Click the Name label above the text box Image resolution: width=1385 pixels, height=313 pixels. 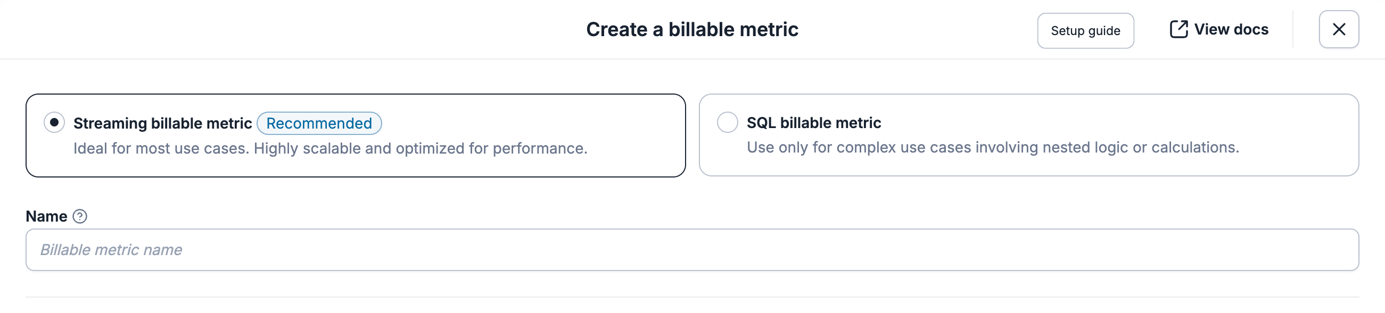tap(48, 216)
